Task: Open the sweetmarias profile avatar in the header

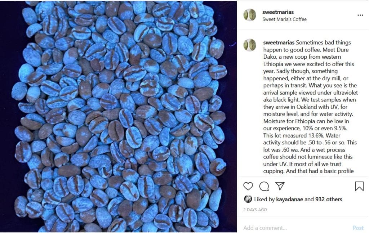Action: [250, 15]
